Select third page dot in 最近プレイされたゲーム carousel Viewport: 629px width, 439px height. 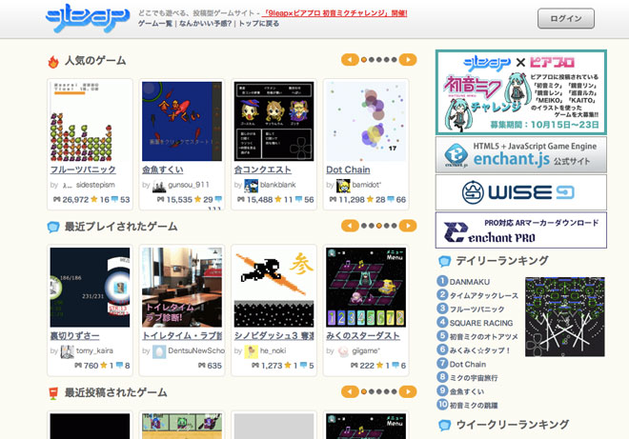point(379,226)
